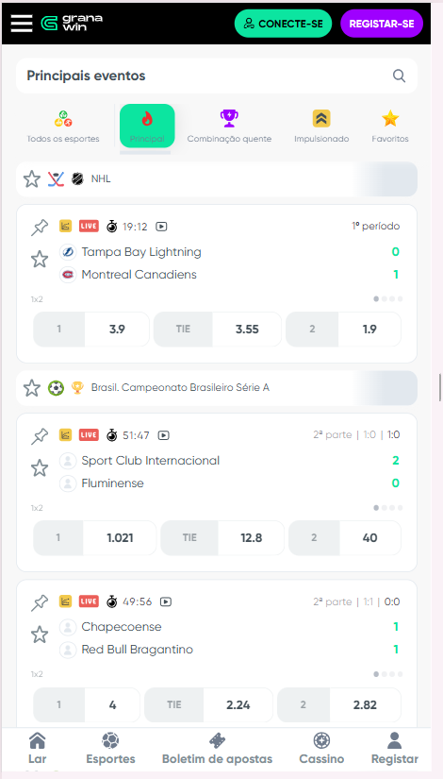The height and width of the screenshot is (779, 443).
Task: Click the search magnifier in Principais eventos
Action: pyautogui.click(x=399, y=76)
